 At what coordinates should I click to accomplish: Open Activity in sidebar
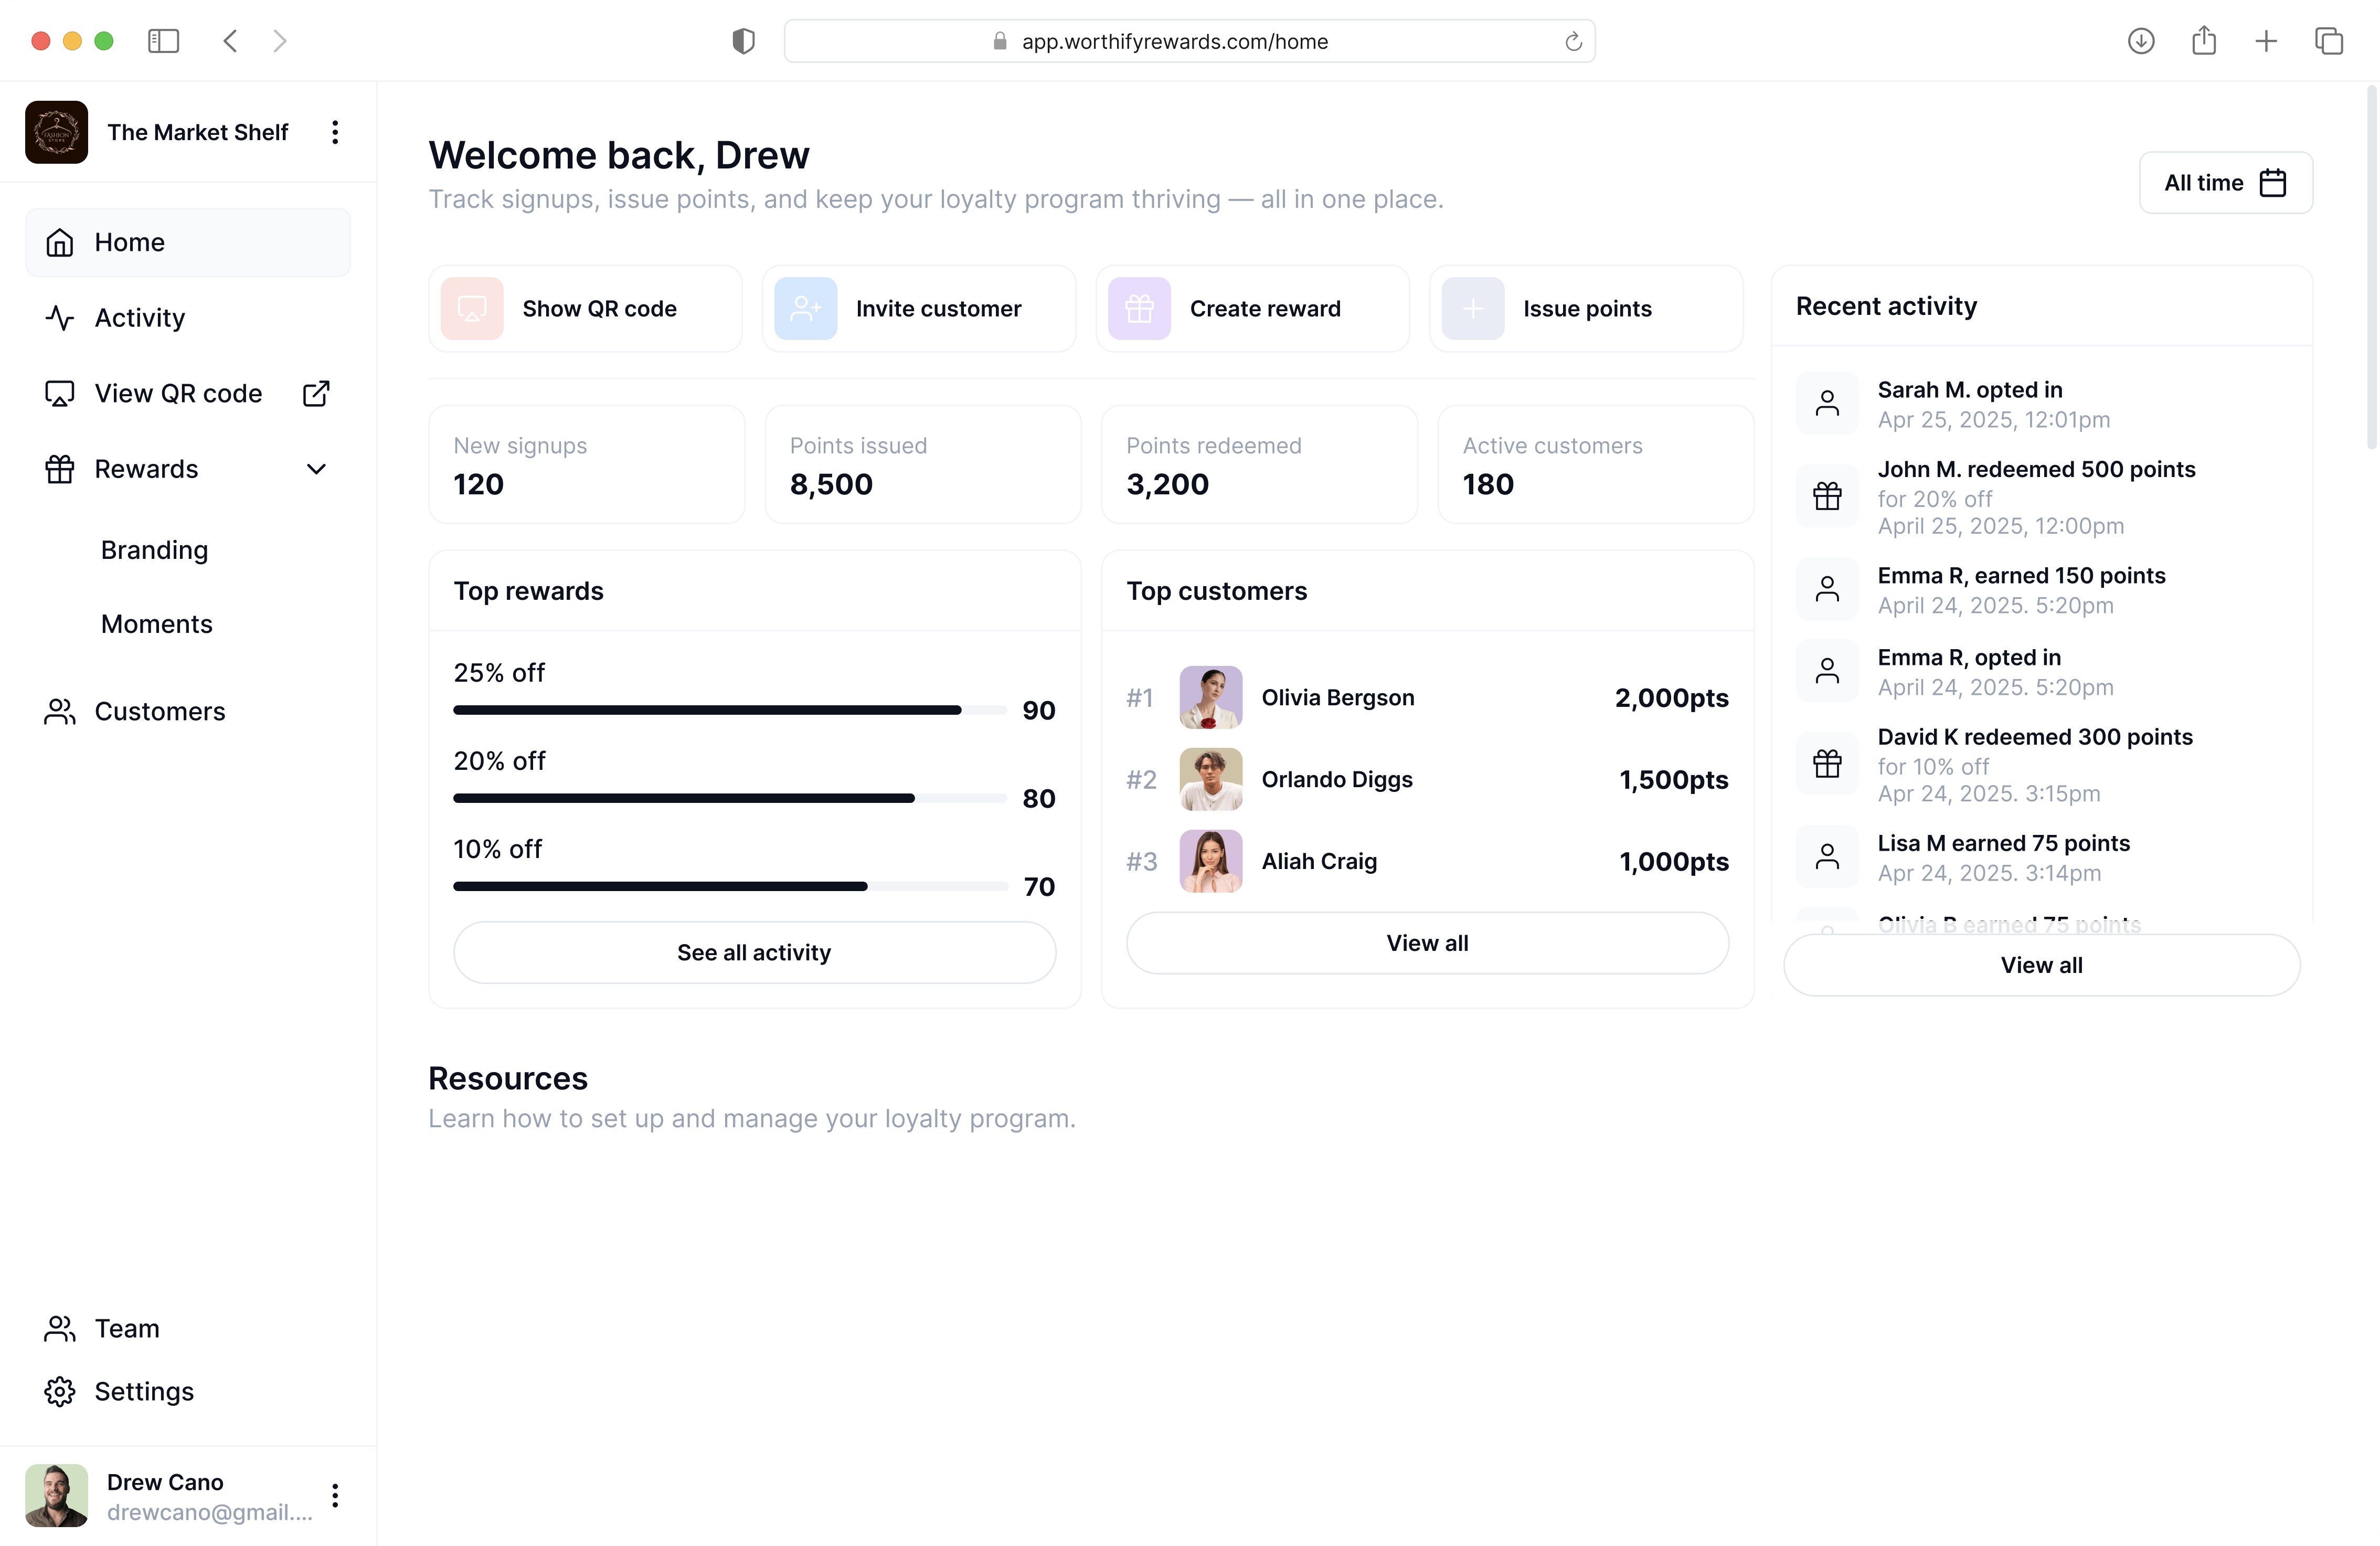point(188,318)
